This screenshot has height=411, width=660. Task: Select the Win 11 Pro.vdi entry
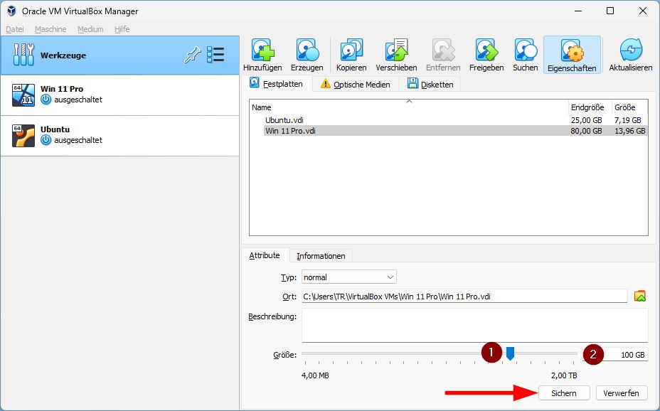pyautogui.click(x=356, y=130)
